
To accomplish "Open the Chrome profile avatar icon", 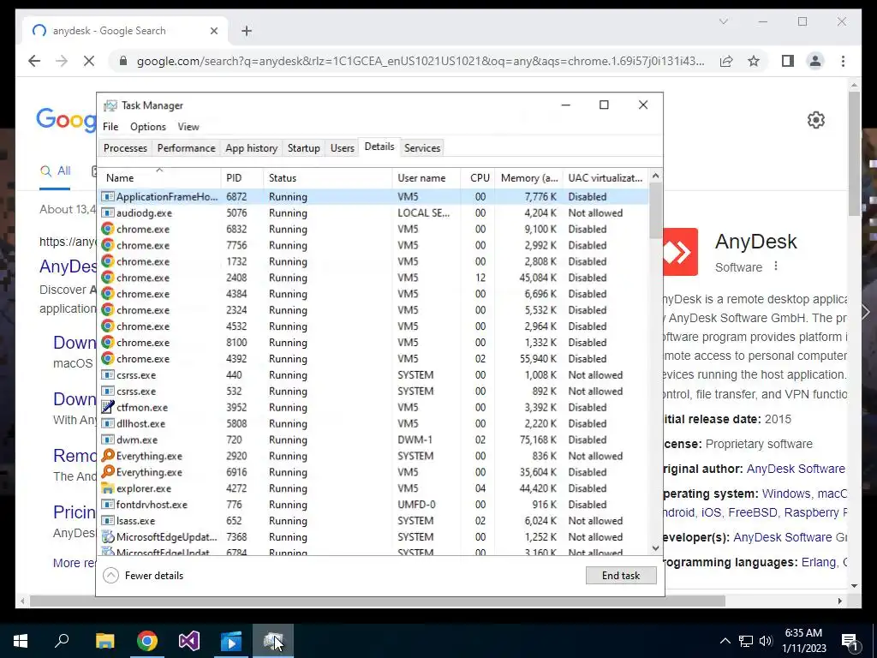I will [815, 61].
